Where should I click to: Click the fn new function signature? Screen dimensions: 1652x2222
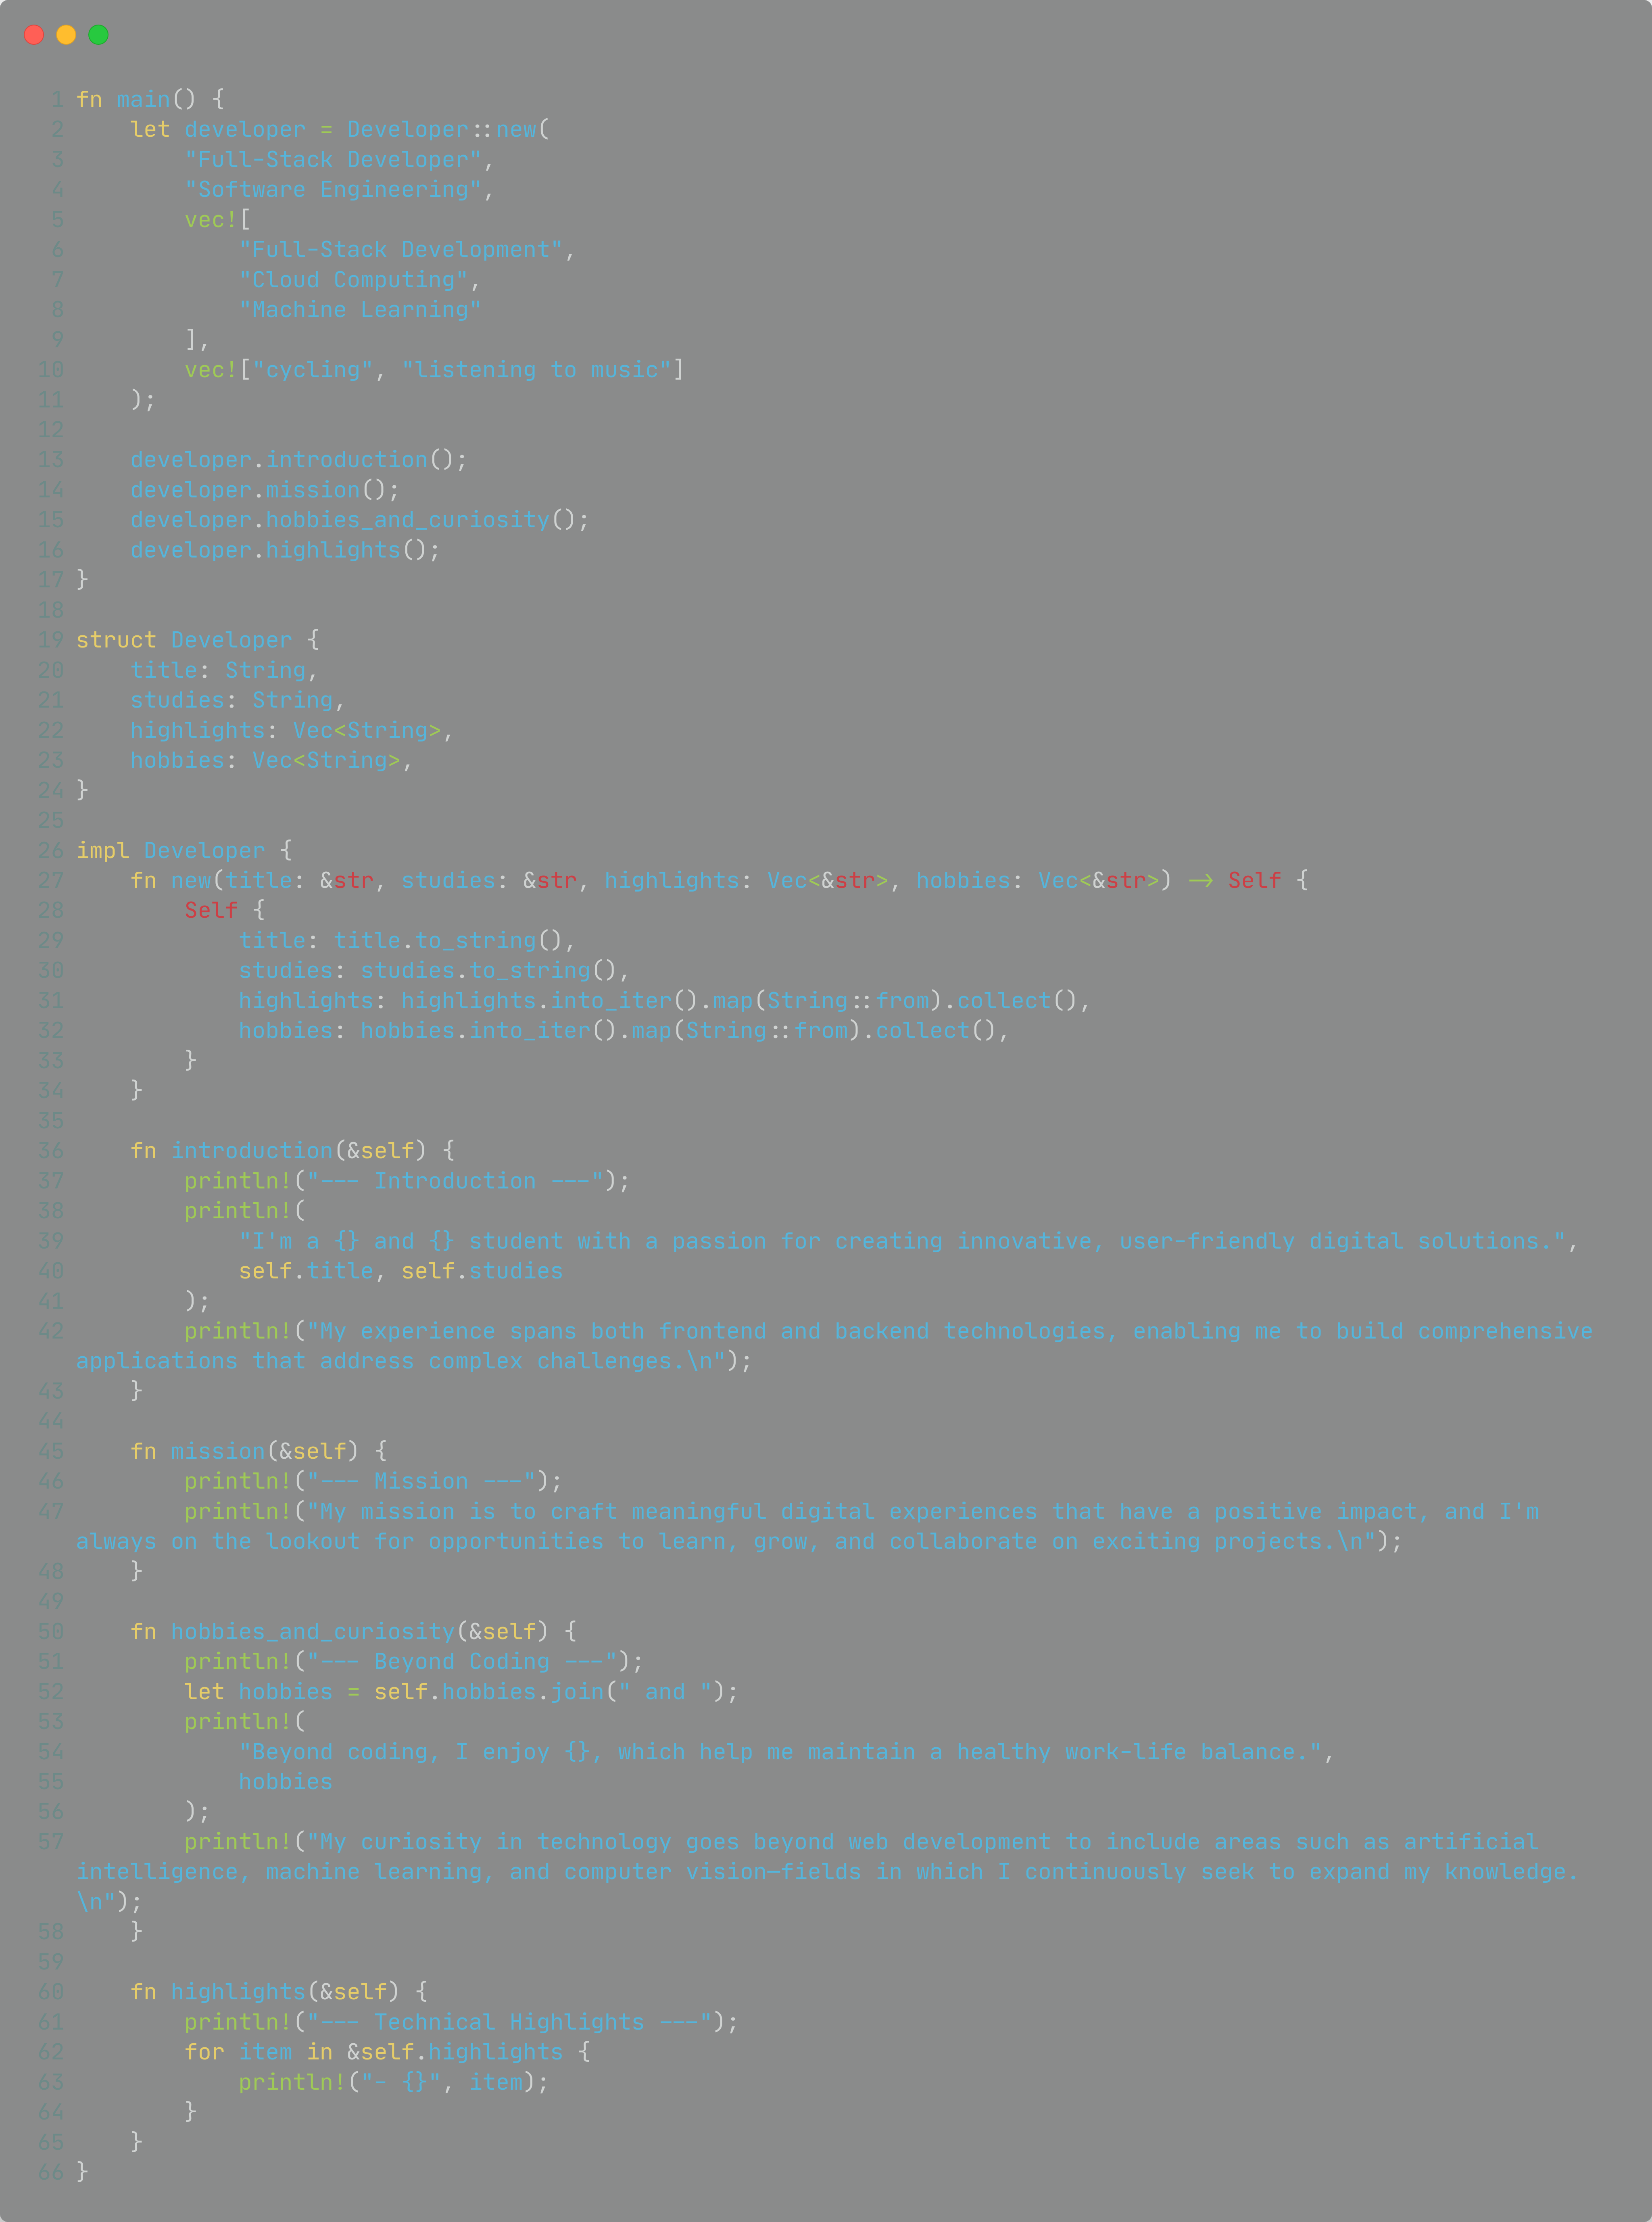click(x=718, y=880)
